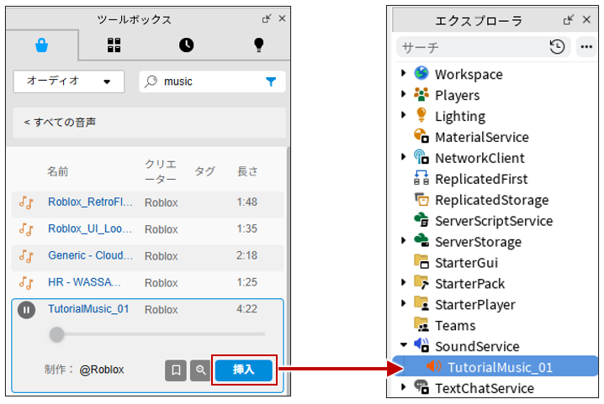Go back via ＜ すべての音声 link
The image size is (604, 404).
pos(60,123)
